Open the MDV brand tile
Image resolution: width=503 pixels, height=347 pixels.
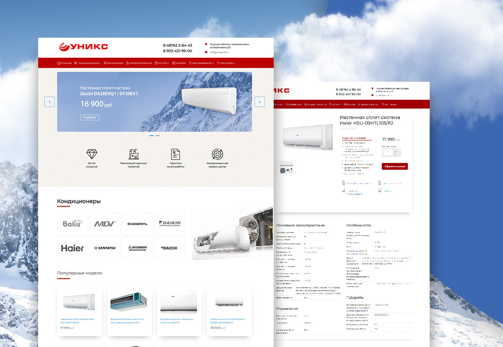[105, 224]
